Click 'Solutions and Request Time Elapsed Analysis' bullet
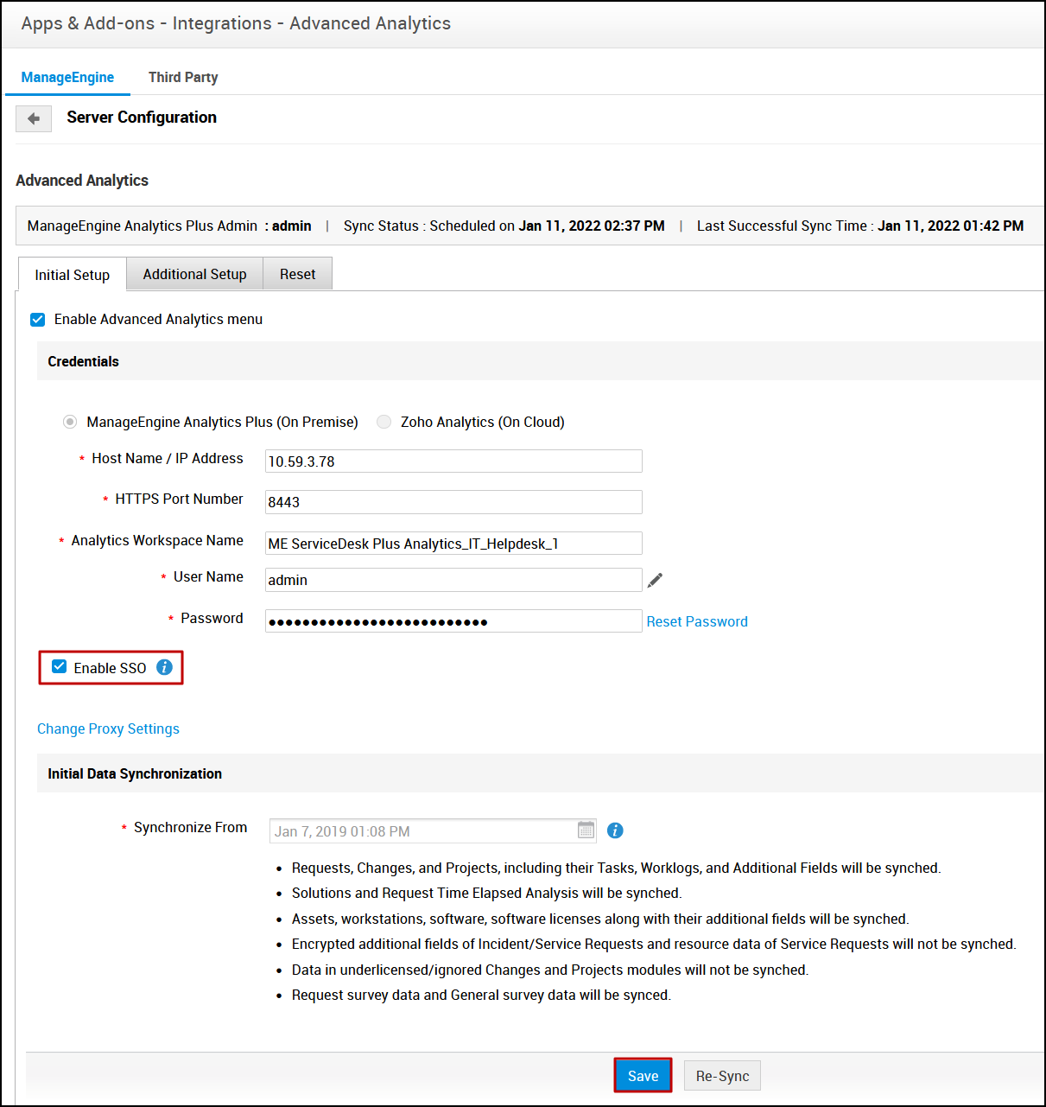The height and width of the screenshot is (1107, 1046). [486, 893]
